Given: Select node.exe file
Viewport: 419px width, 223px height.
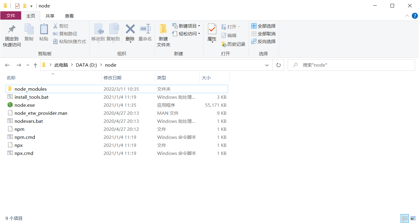Looking at the screenshot, I should (117, 105).
